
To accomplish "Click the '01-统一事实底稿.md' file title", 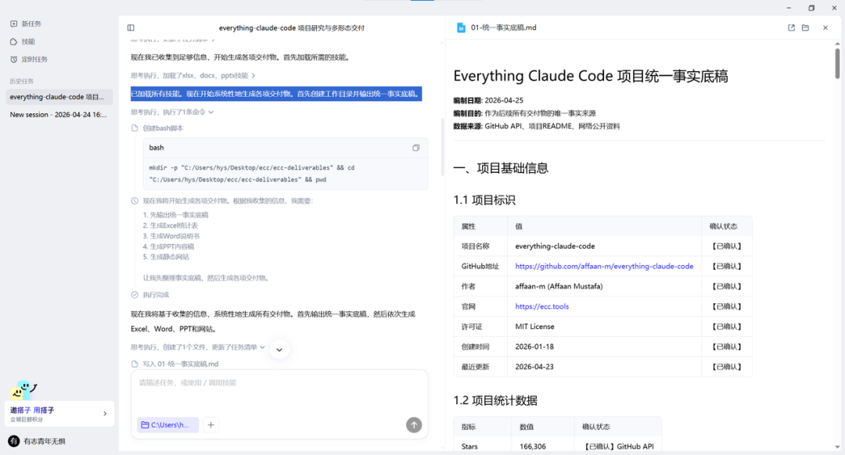I will click(x=503, y=27).
